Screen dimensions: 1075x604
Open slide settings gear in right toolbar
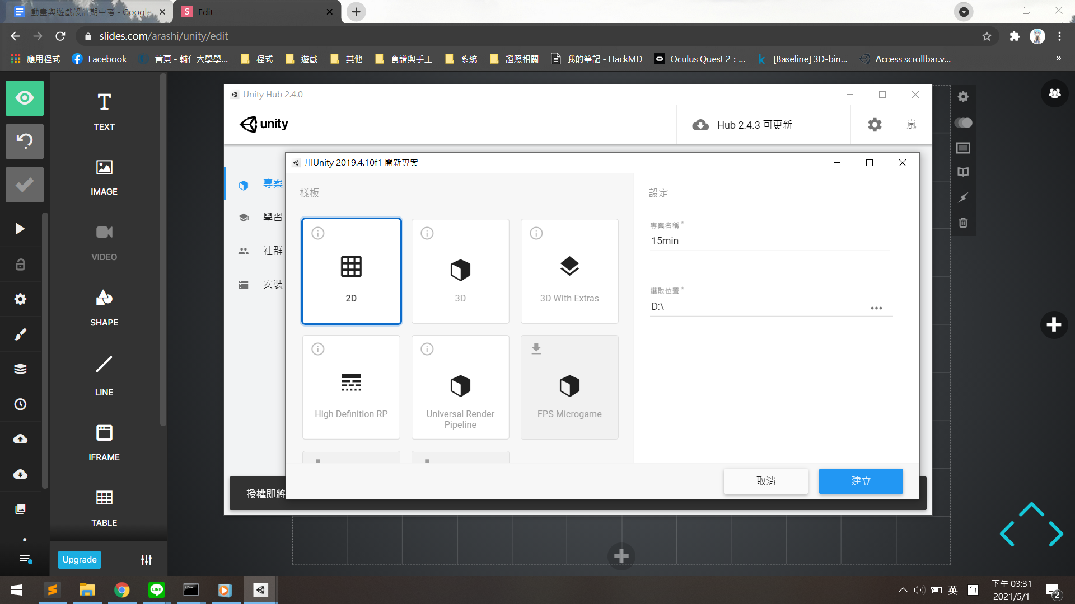(963, 97)
